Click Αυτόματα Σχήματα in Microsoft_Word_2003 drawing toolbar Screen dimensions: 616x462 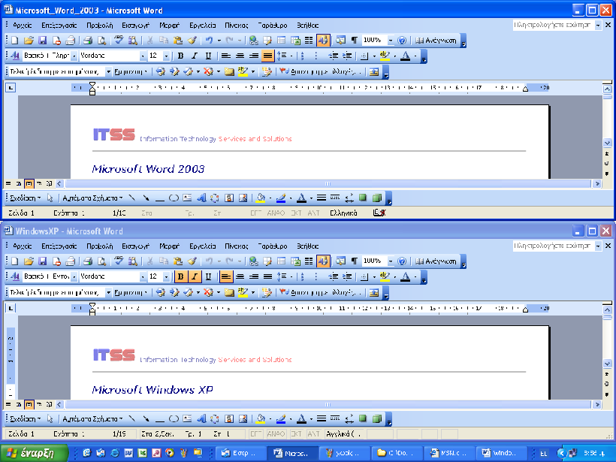click(x=92, y=198)
